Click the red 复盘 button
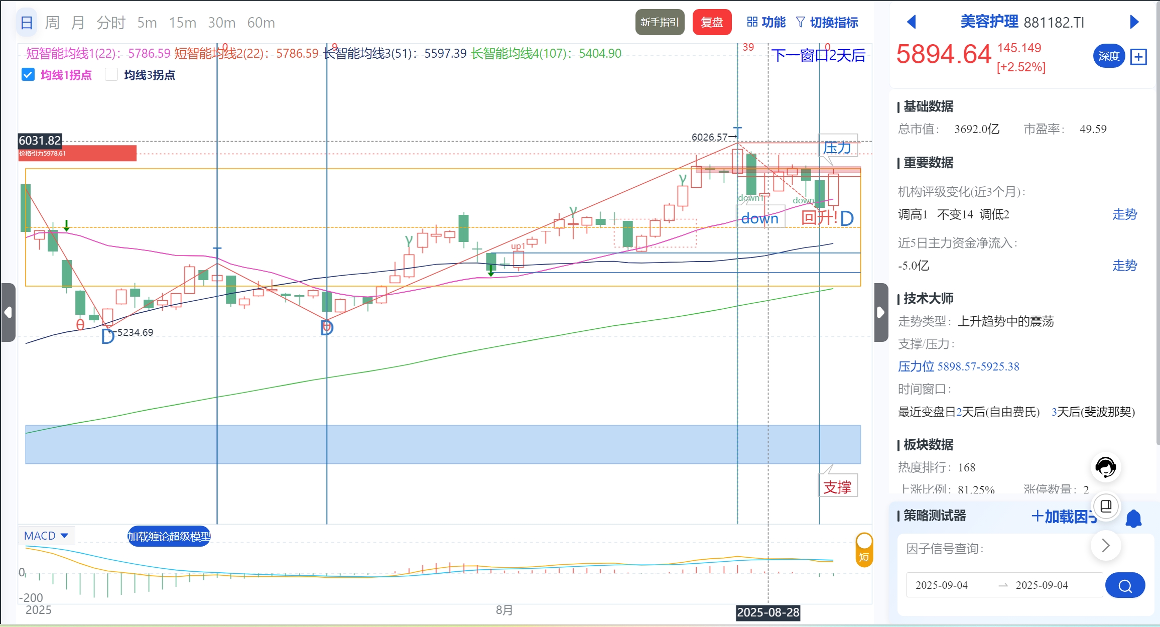The image size is (1160, 627). [x=711, y=22]
